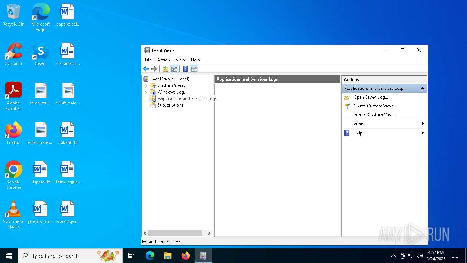Select the takent.rtf desktop file

pyautogui.click(x=68, y=133)
